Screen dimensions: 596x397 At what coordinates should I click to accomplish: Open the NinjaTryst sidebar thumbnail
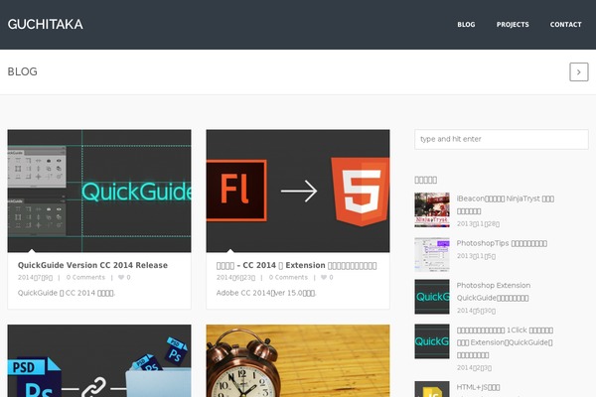432,209
